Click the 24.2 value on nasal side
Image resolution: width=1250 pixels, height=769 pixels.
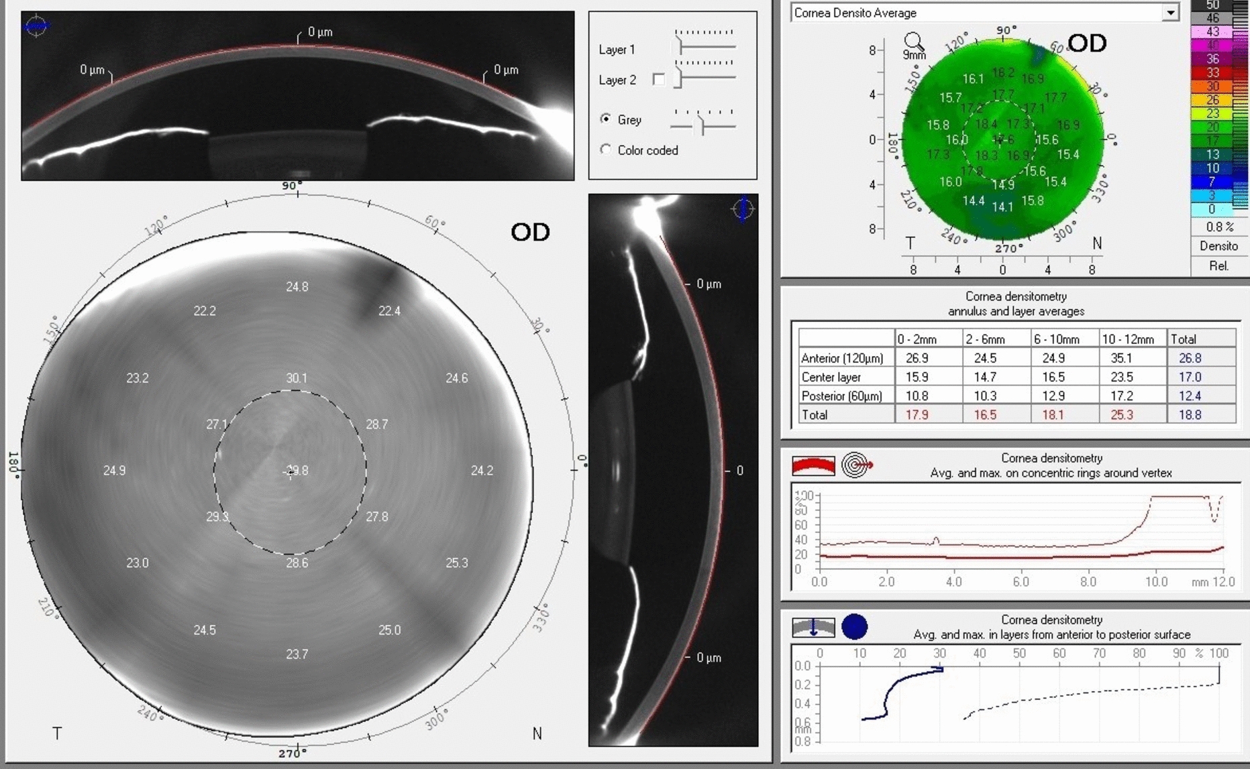point(482,470)
